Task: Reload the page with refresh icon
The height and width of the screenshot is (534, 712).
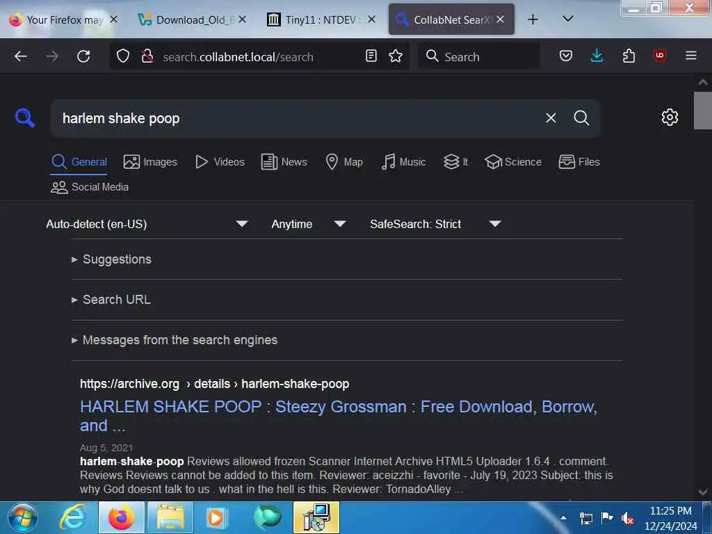Action: (83, 56)
